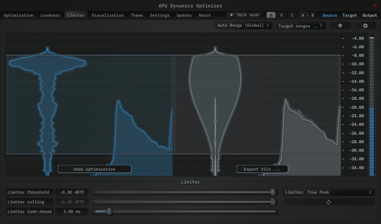The height and width of the screenshot is (224, 381).
Task: Click the Limiter threshold value field
Action: 72,192
